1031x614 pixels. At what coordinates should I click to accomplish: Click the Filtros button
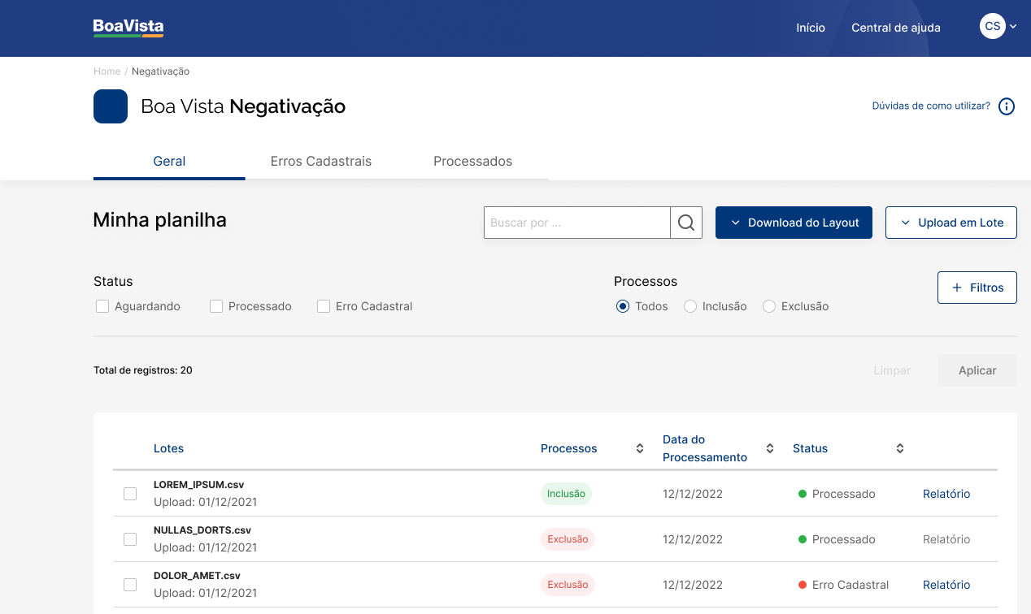pyautogui.click(x=977, y=288)
